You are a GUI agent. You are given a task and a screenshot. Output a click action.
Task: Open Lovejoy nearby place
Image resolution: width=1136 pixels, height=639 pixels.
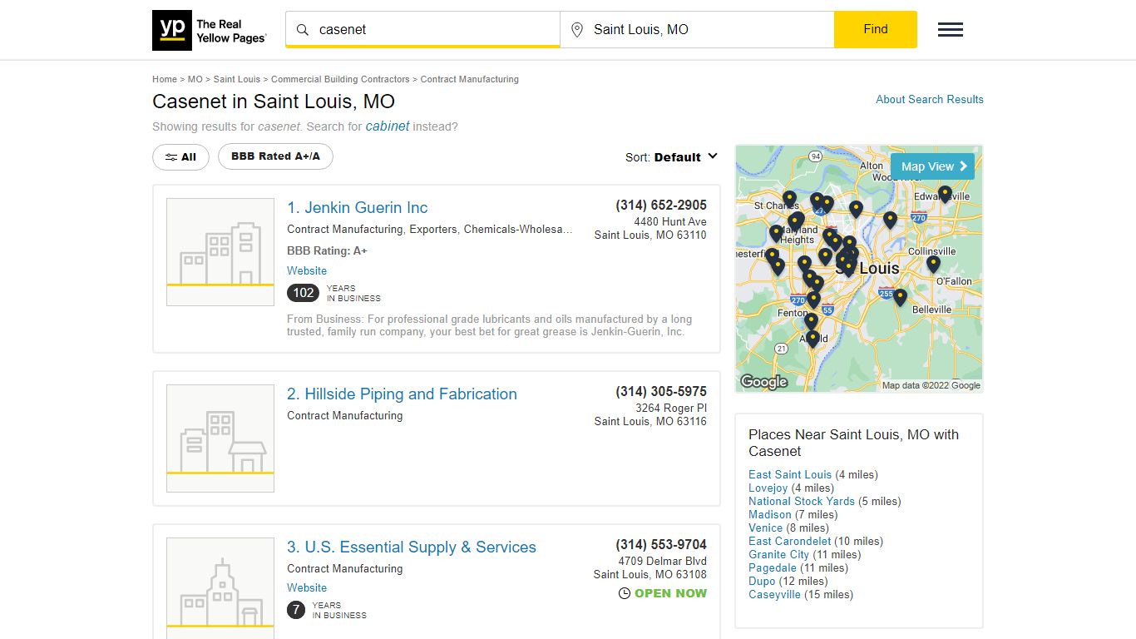pos(768,488)
